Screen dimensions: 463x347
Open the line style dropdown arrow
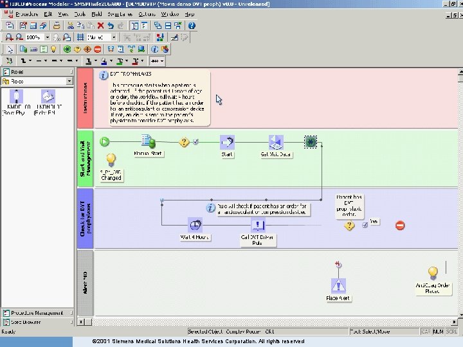(x=30, y=61)
